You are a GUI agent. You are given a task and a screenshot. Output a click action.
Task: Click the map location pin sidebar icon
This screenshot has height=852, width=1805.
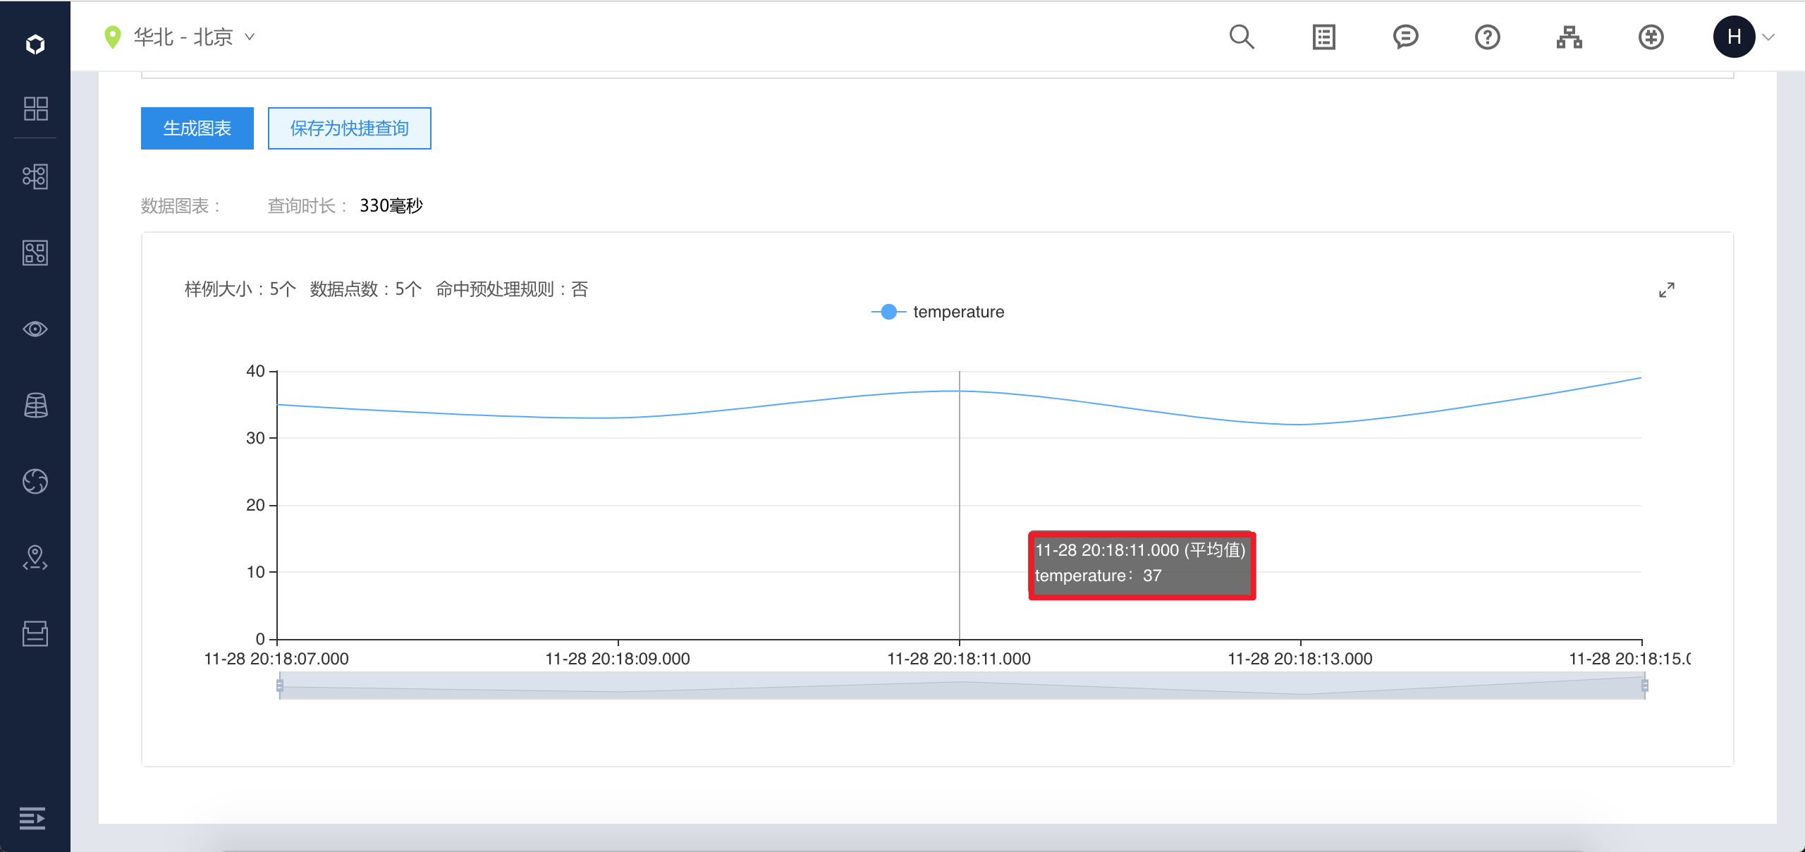(35, 557)
